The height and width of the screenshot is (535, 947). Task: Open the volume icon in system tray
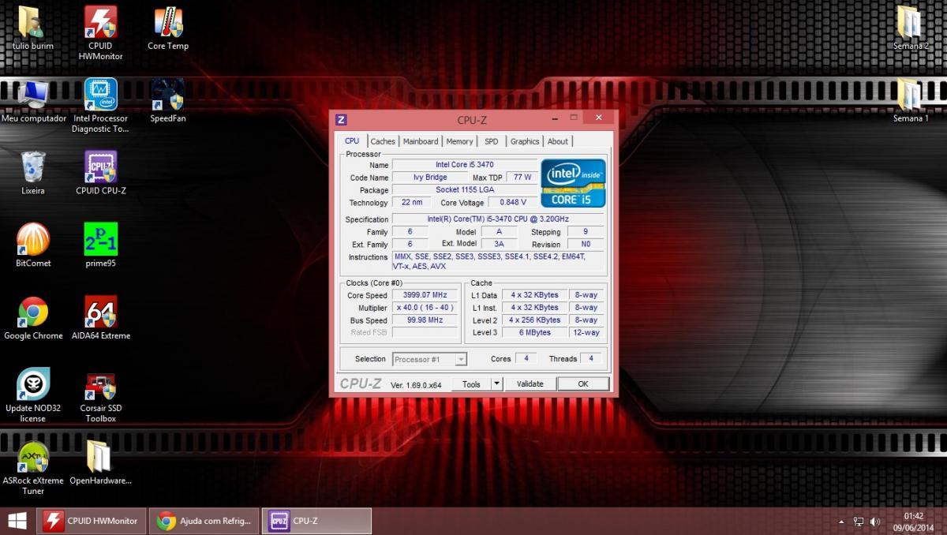[x=874, y=522]
